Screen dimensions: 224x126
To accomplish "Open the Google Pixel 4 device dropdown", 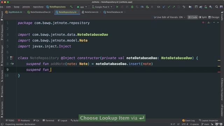I will 102,7.
